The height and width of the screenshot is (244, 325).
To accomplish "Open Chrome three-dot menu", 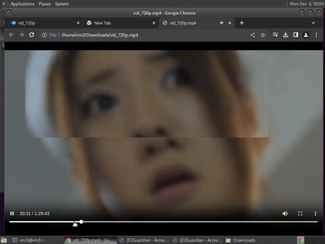I will [x=316, y=35].
